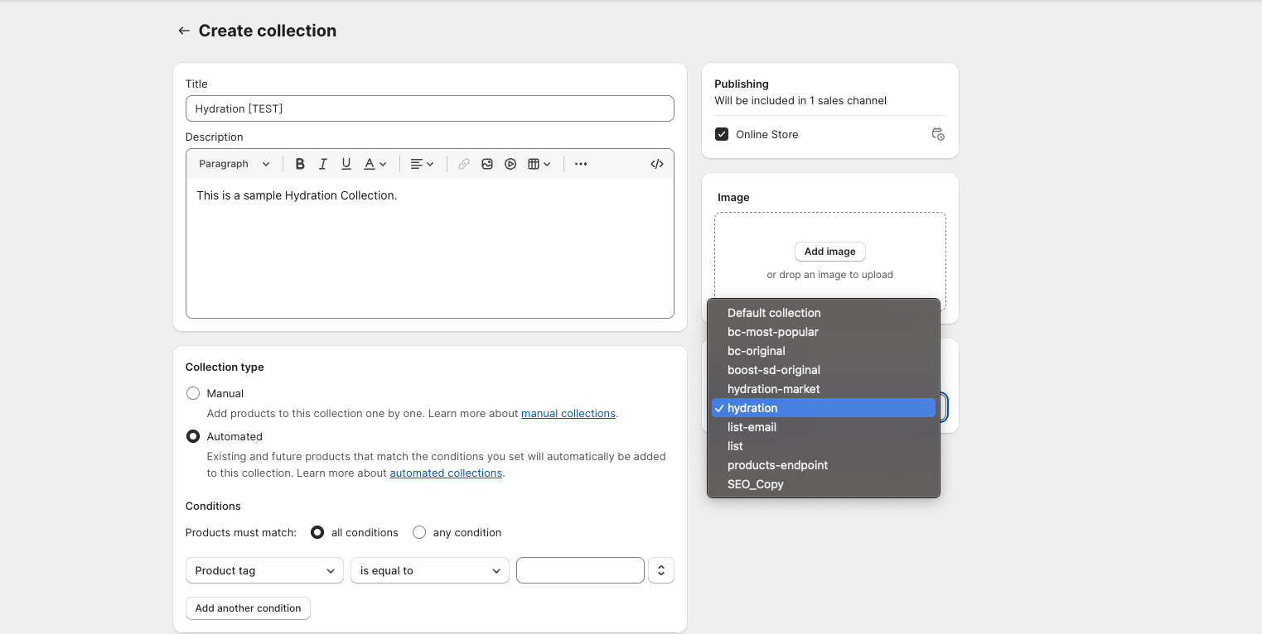Toggle underline formatting in description editor
The image size is (1262, 634).
(x=346, y=164)
